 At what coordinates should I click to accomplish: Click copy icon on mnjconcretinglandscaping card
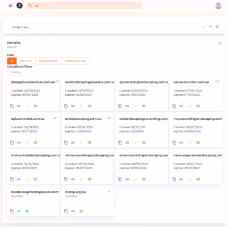click(x=174, y=142)
